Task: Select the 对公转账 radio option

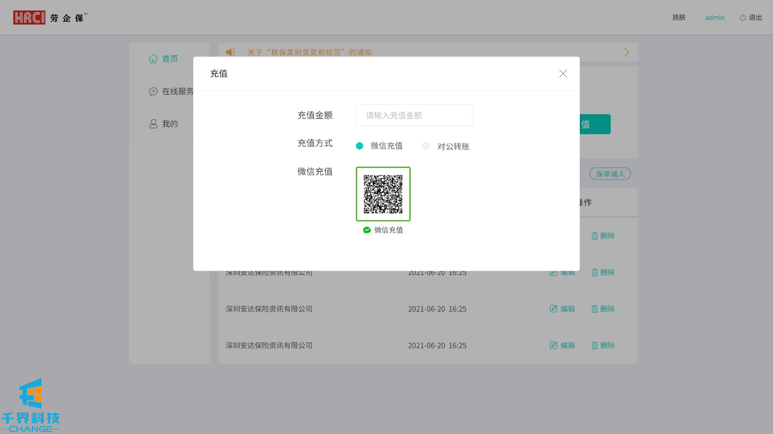Action: 426,146
